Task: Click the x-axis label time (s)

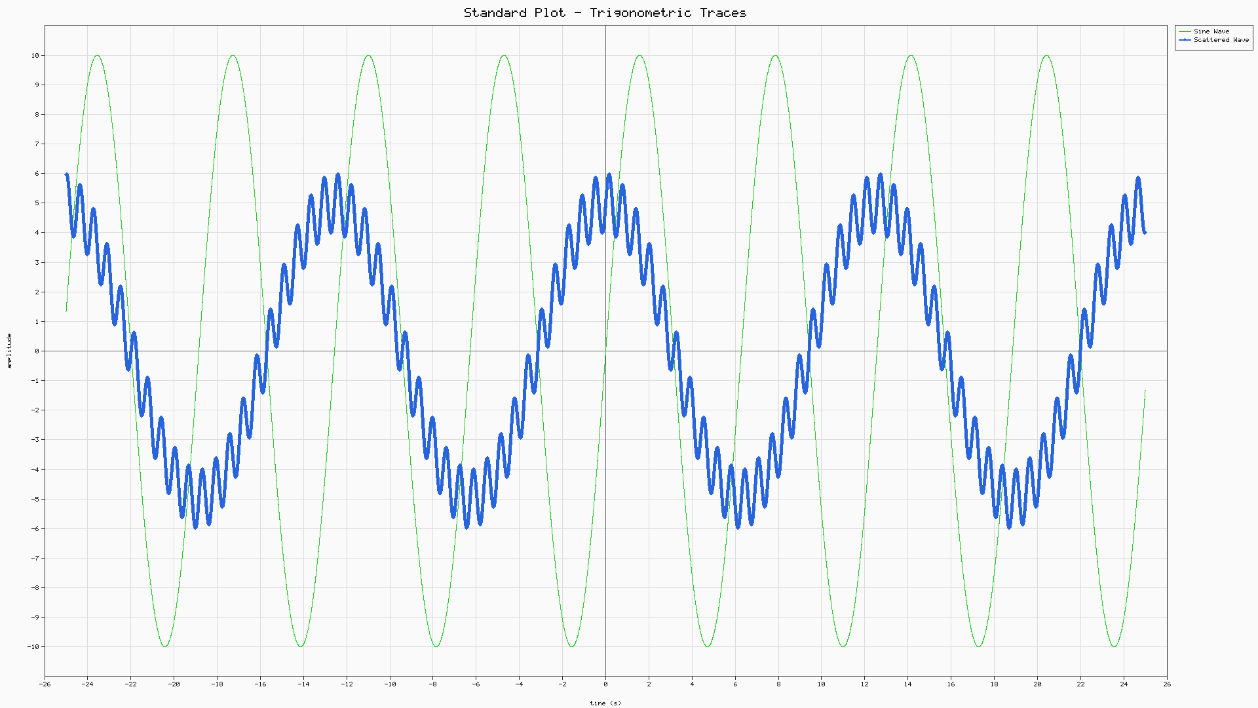Action: 605,703
